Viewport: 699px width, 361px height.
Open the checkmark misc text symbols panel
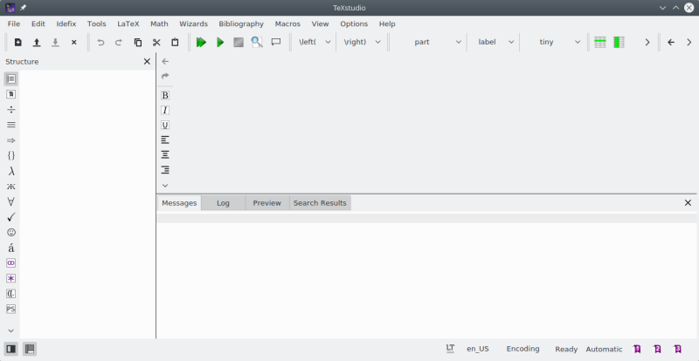pyautogui.click(x=11, y=217)
